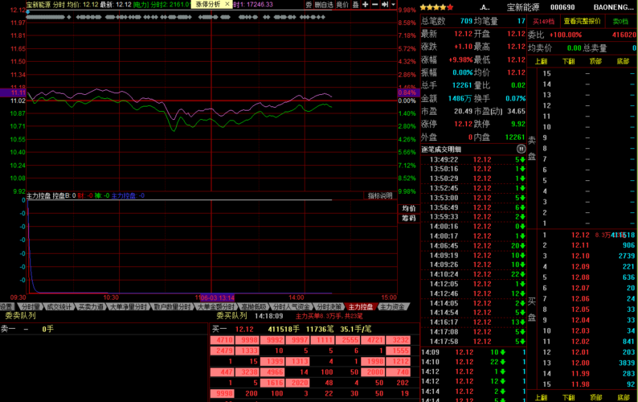Click queue order cell 2479
The height and width of the screenshot is (402, 638).
[x=222, y=351]
